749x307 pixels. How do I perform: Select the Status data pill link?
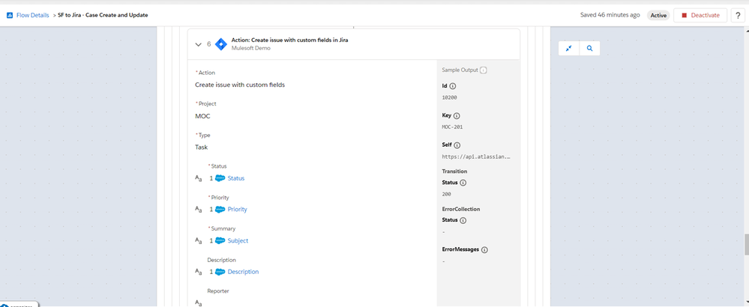pos(236,178)
